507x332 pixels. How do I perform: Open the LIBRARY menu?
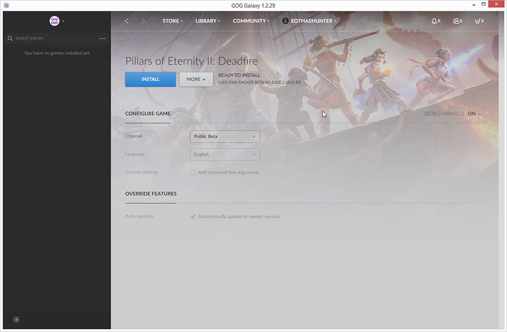pyautogui.click(x=208, y=21)
